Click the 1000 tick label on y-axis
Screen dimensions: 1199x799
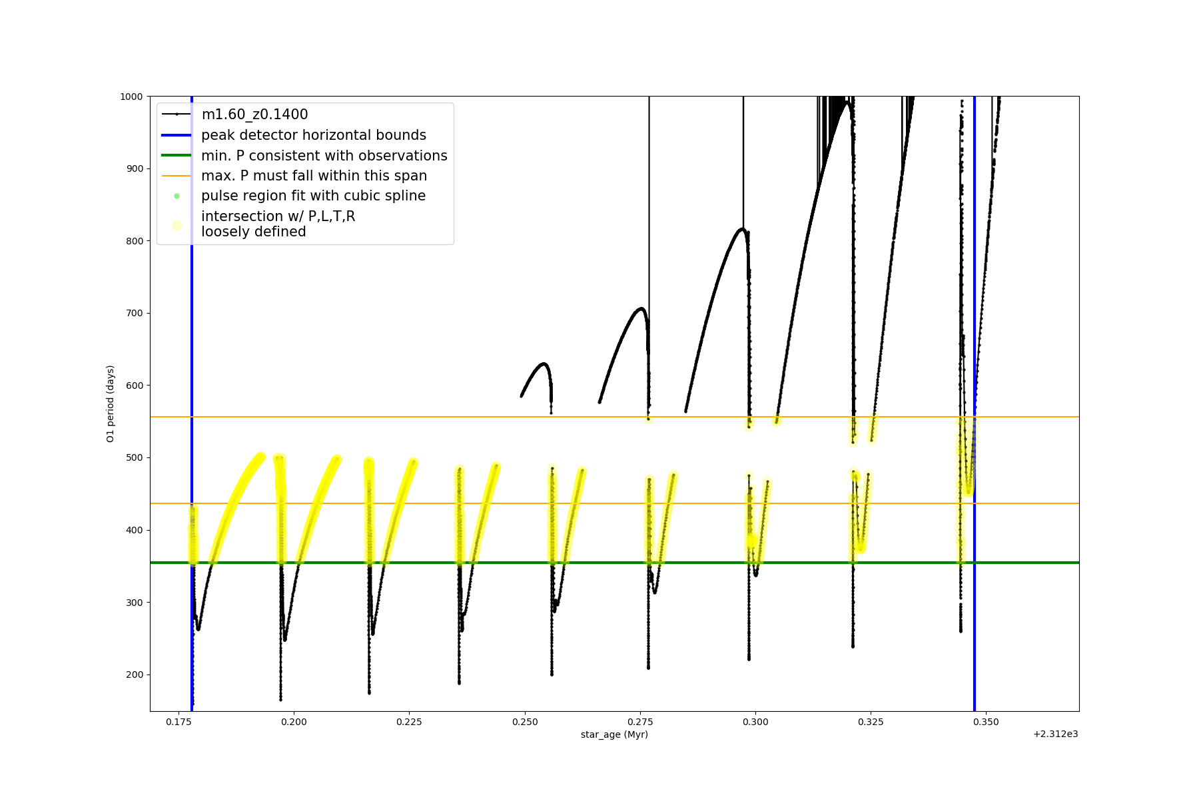point(131,97)
